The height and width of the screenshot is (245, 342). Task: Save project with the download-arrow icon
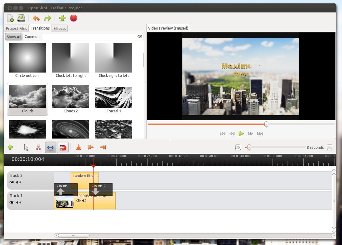tap(21, 18)
